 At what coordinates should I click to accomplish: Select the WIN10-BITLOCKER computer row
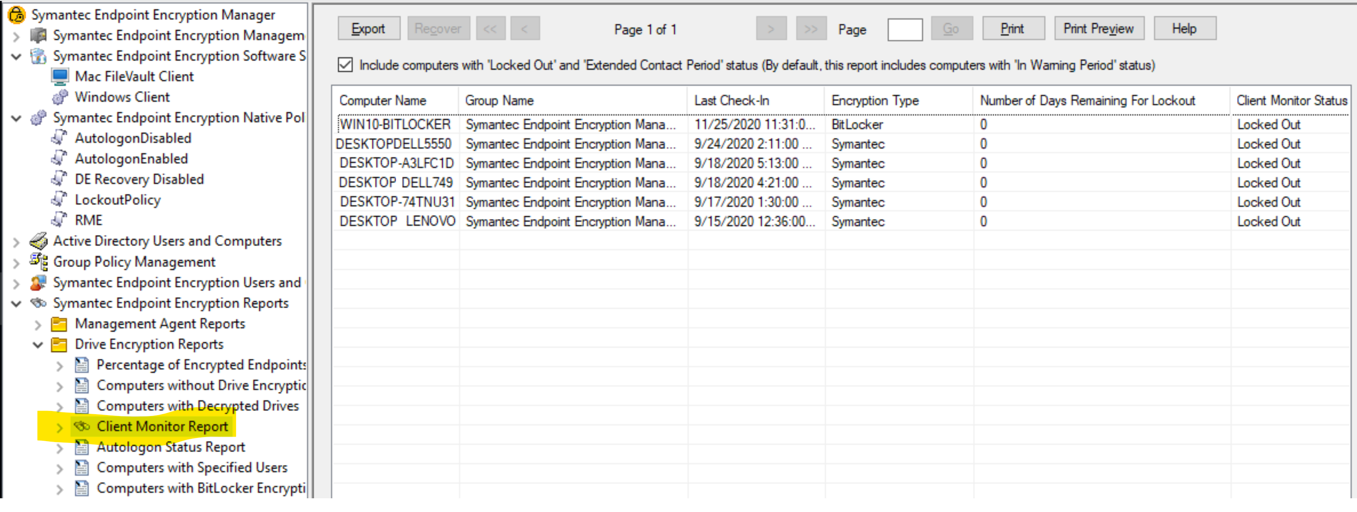[842, 124]
